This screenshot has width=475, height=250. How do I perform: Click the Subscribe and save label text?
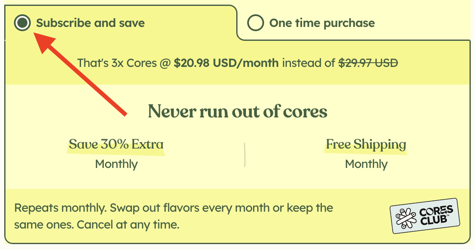click(x=90, y=23)
